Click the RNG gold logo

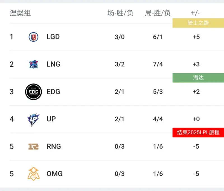(33, 147)
